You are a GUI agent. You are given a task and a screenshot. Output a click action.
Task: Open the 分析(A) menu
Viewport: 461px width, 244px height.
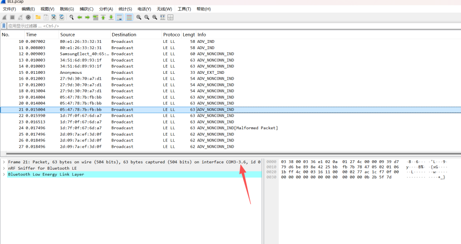tap(106, 9)
